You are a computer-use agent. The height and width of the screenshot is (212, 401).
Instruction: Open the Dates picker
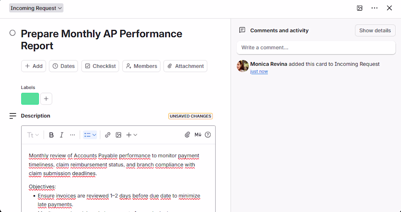click(x=63, y=66)
